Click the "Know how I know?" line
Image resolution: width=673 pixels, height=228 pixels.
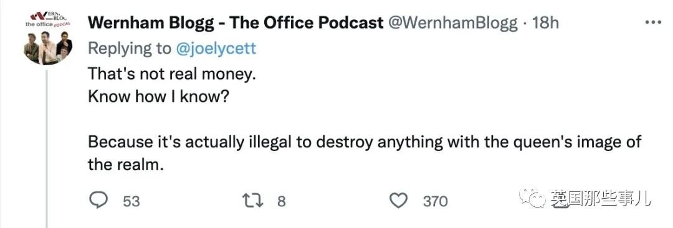pyautogui.click(x=158, y=97)
